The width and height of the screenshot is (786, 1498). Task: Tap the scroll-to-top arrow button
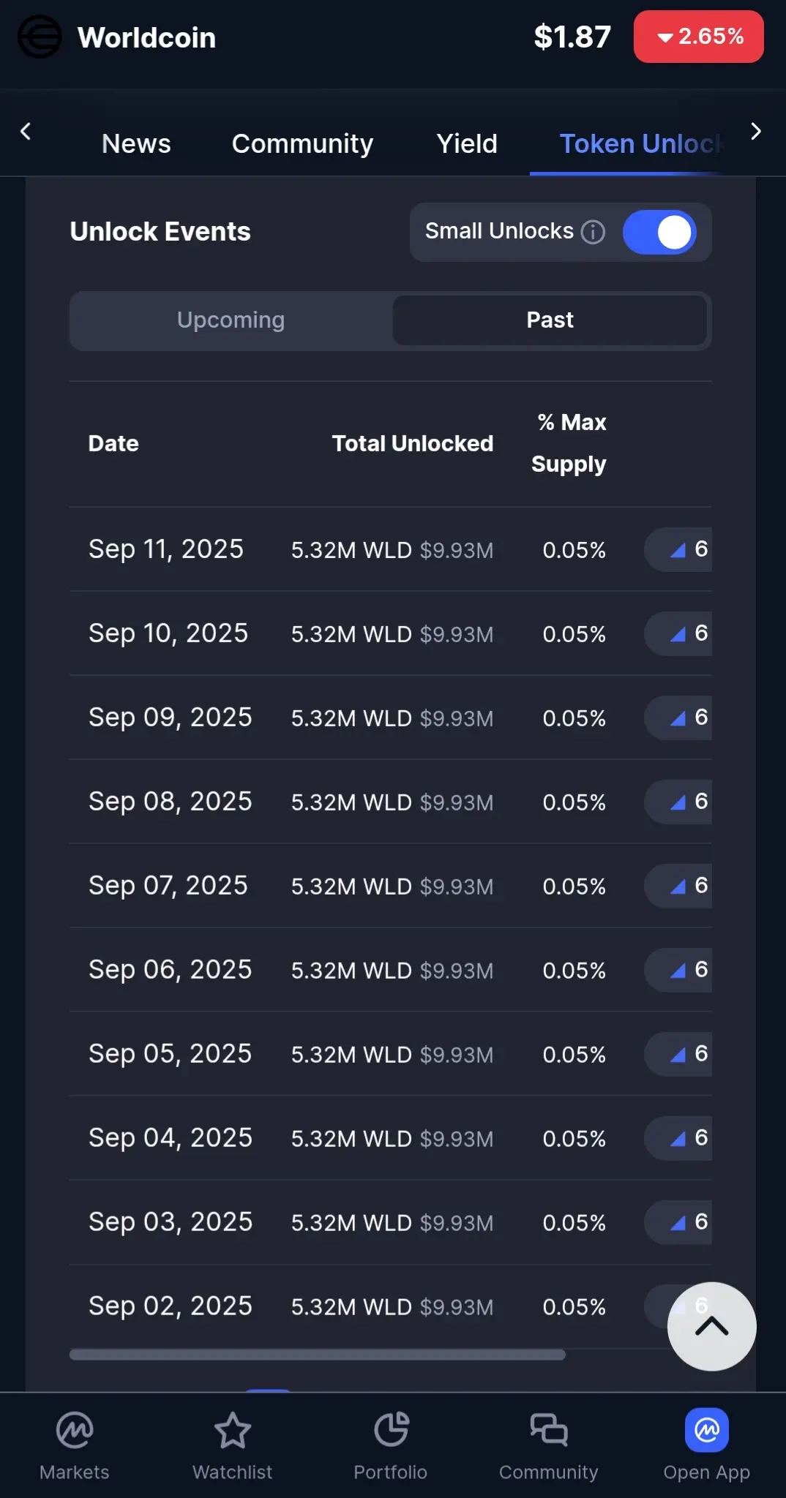(x=712, y=1326)
